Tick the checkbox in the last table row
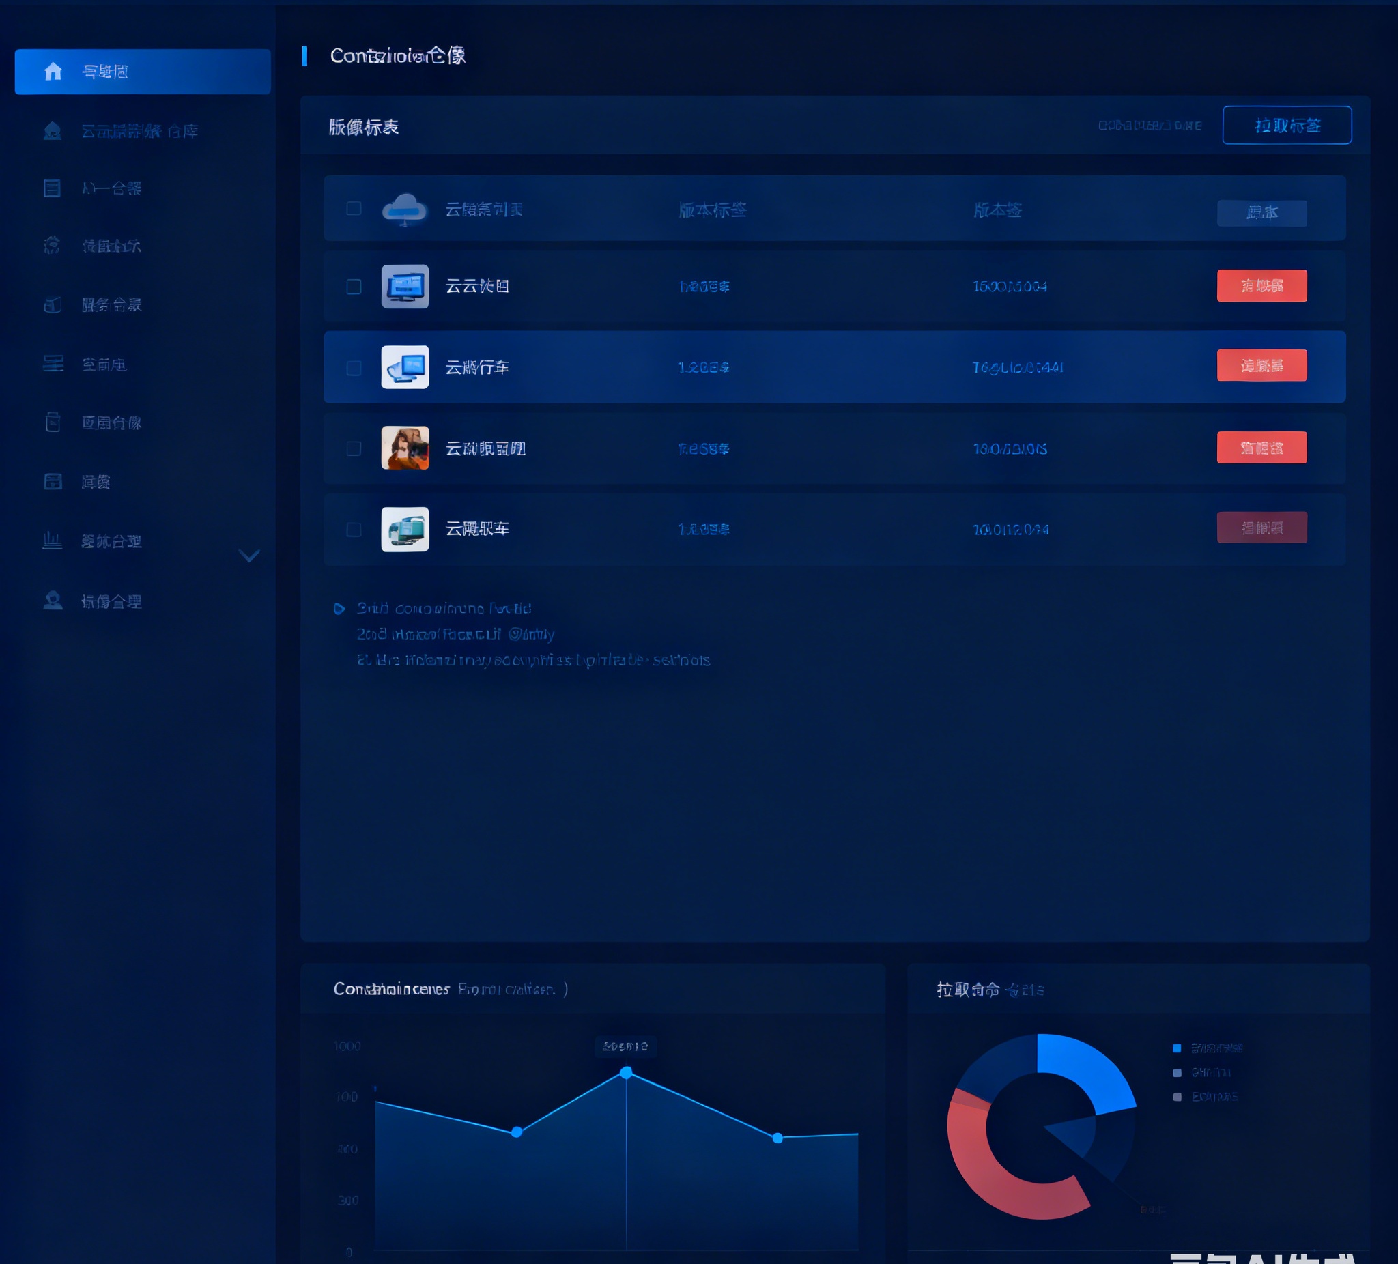The image size is (1398, 1264). pos(354,530)
